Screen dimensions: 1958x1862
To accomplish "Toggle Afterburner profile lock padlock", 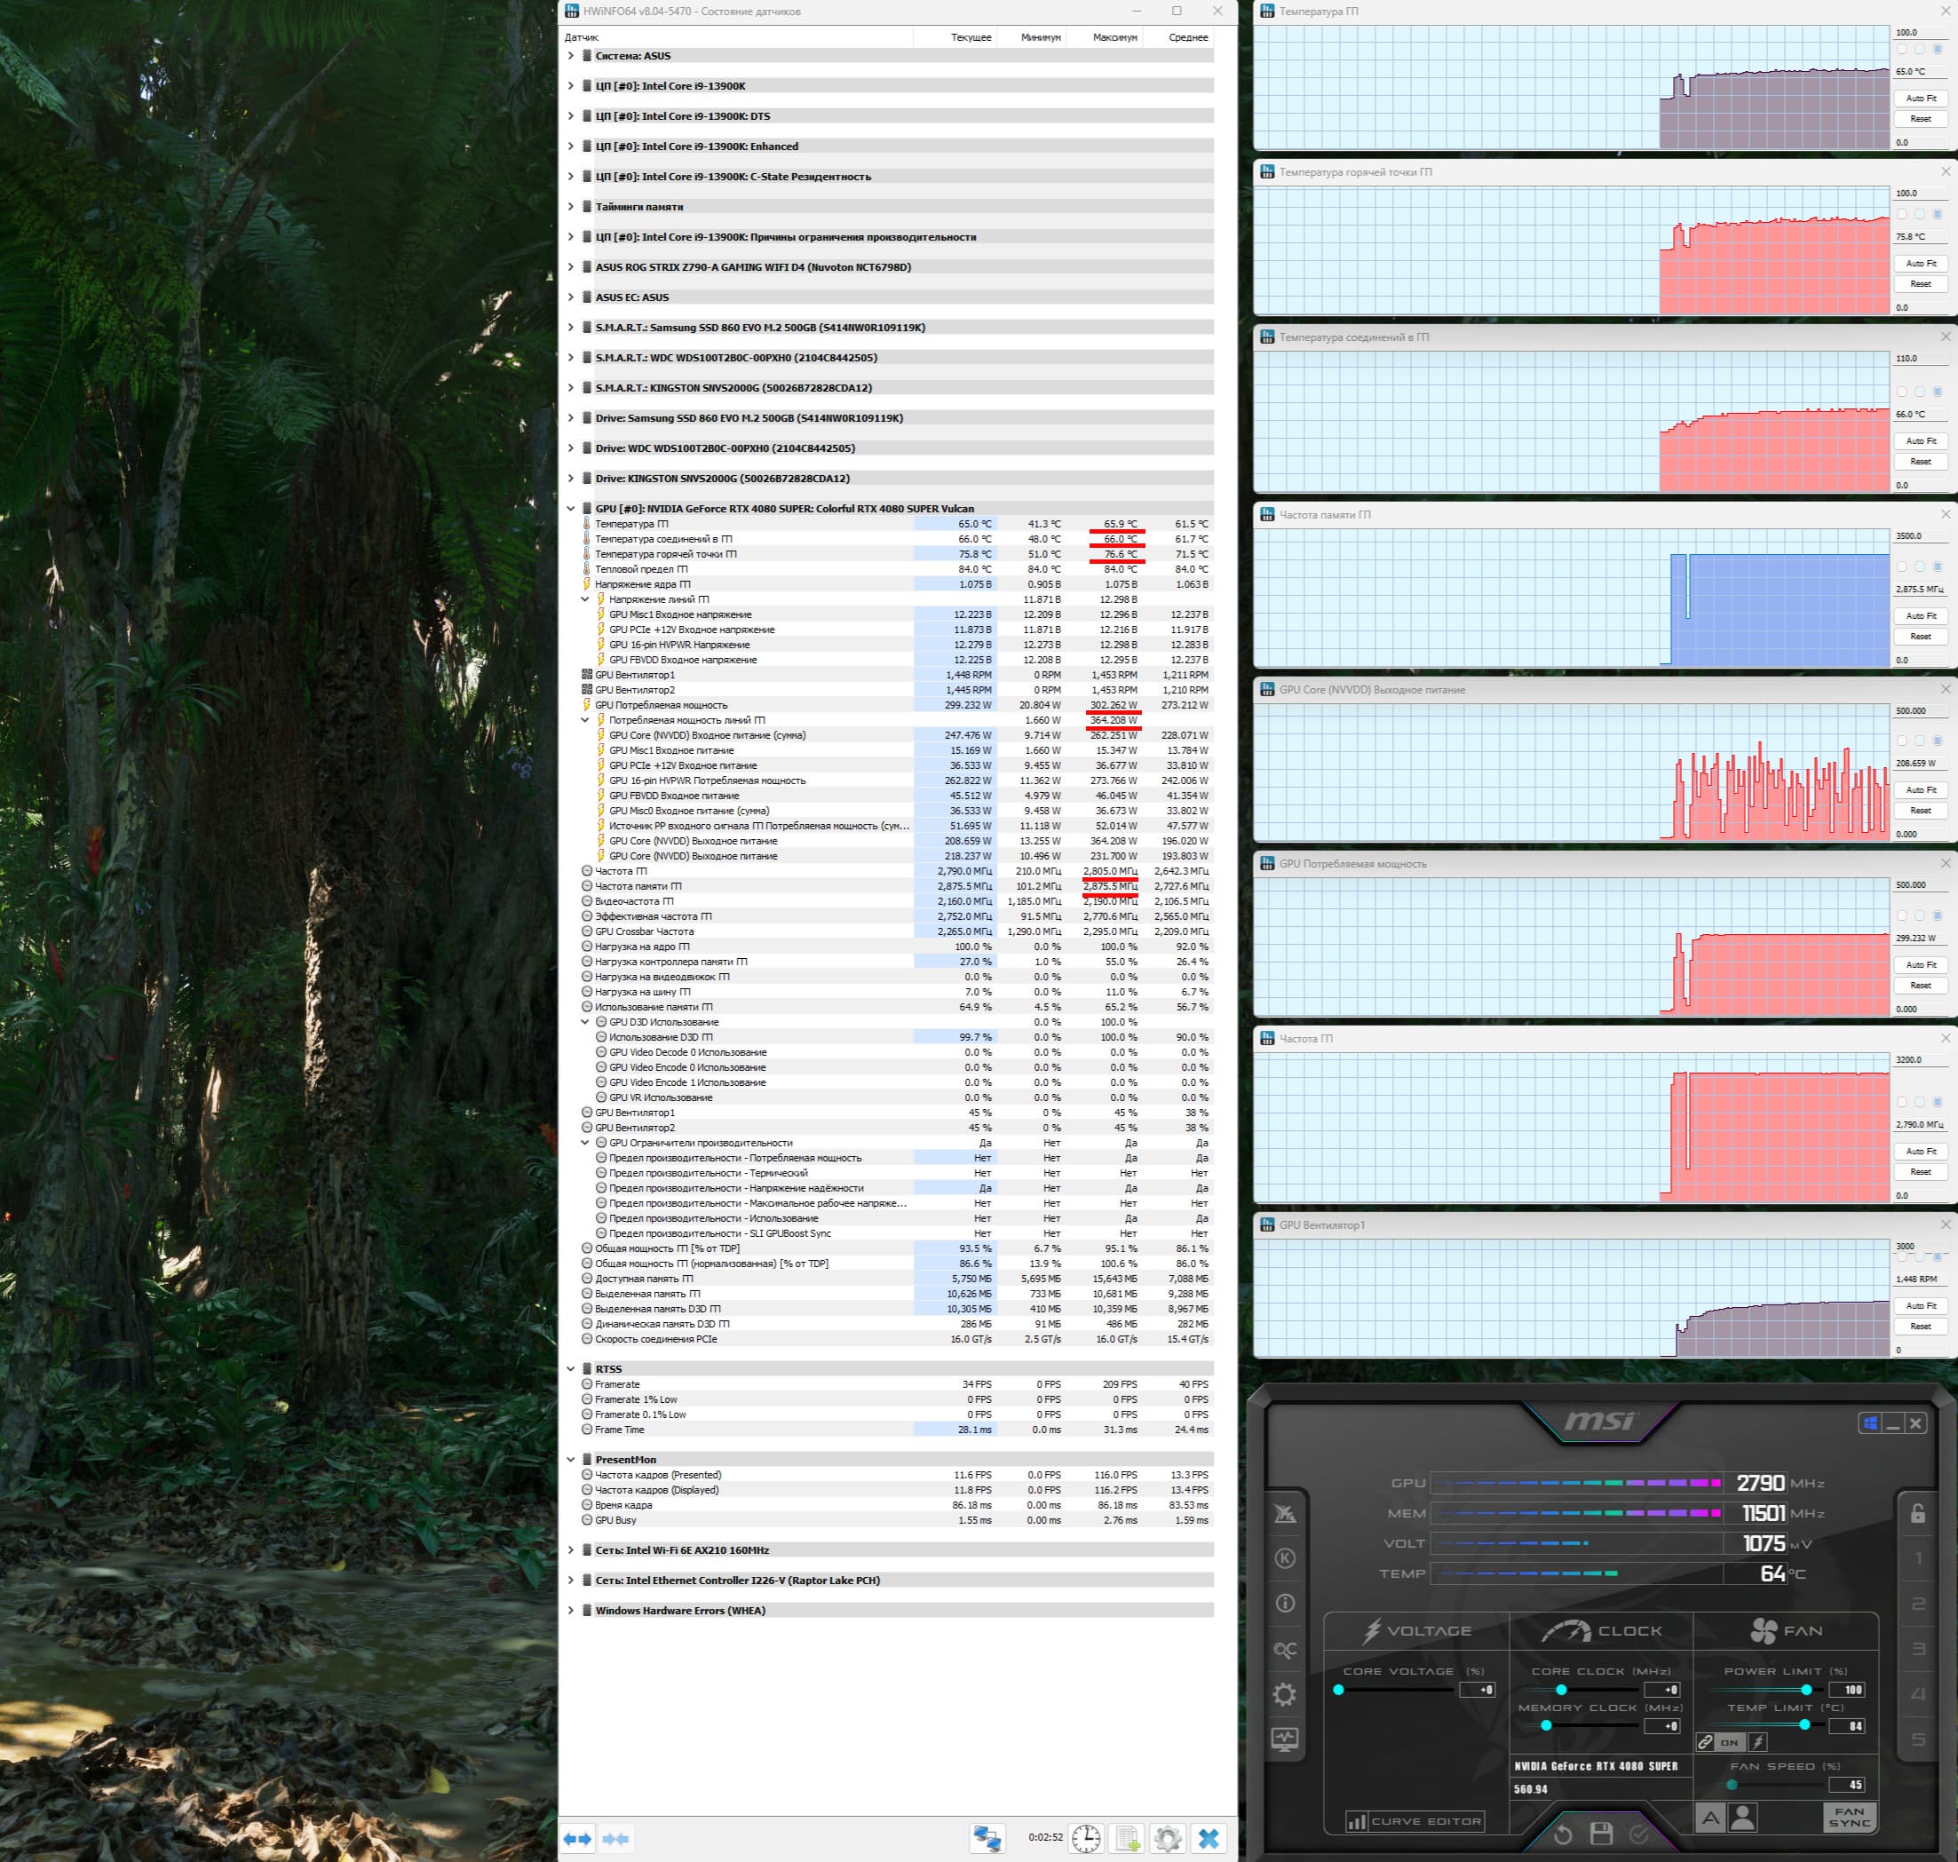I will [1917, 1514].
